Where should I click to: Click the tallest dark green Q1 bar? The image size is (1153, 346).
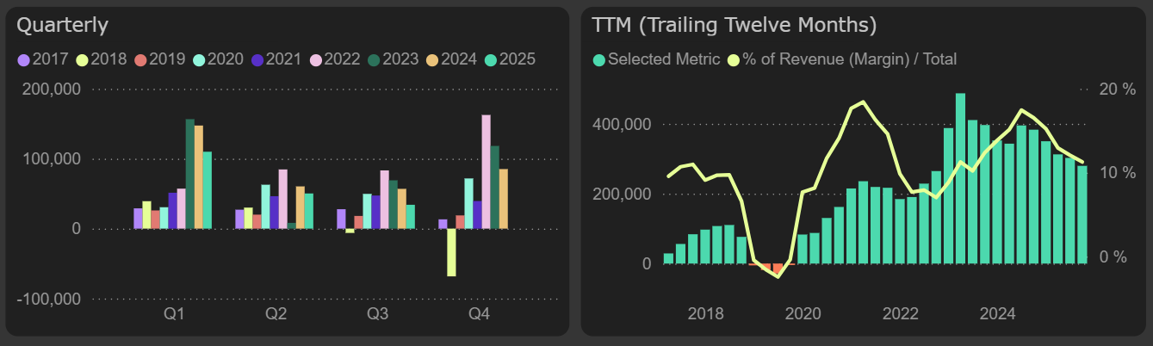pyautogui.click(x=190, y=174)
